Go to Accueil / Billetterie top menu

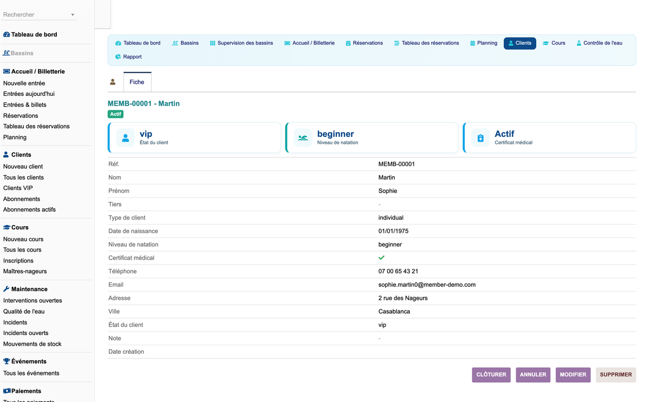[309, 43]
